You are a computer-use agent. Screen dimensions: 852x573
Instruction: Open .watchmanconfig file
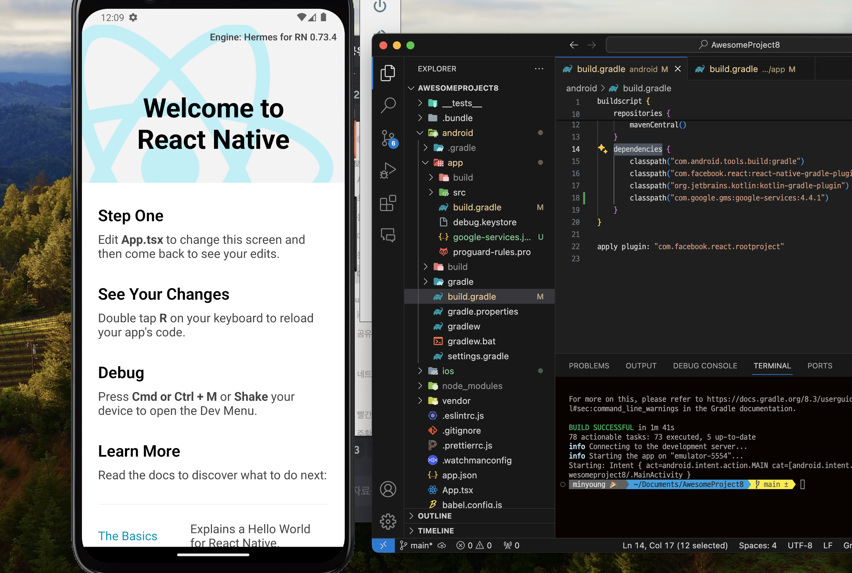pyautogui.click(x=480, y=460)
